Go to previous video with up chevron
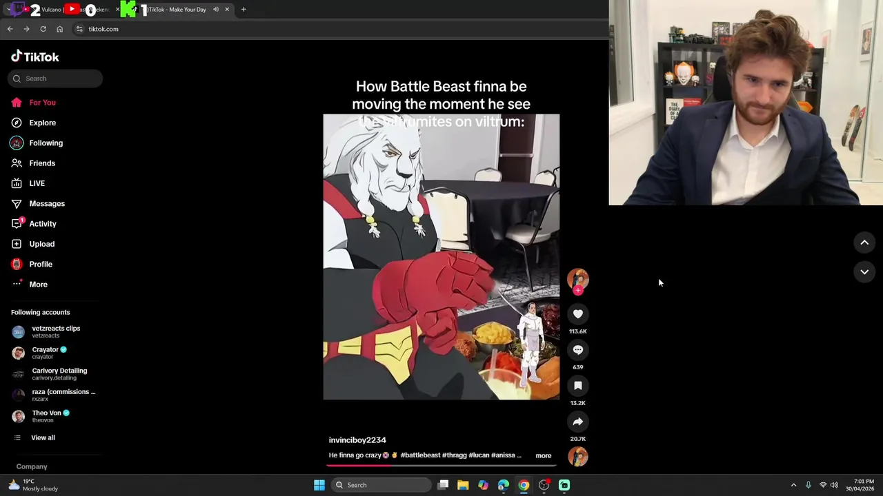Viewport: 883px width, 496px height. pos(864,242)
